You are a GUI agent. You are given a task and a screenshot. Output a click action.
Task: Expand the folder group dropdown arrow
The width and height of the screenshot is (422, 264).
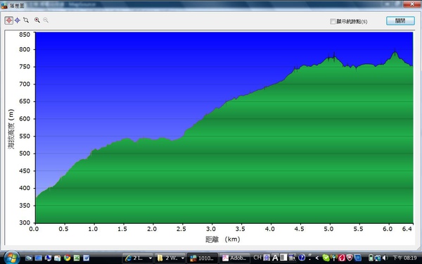[x=183, y=258]
